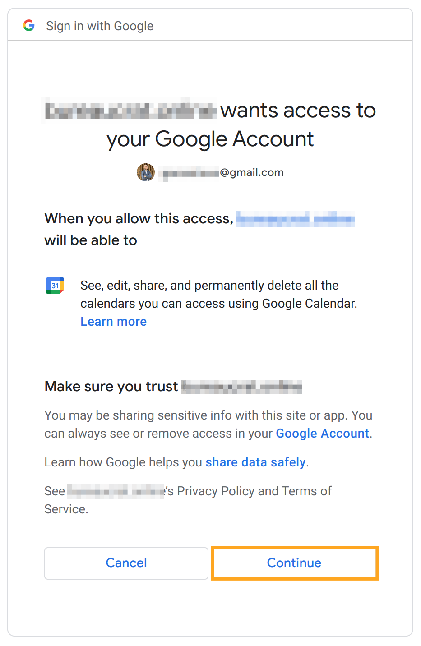This screenshot has width=421, height=646.
Task: Click the Learn how Google helps you text
Action: click(123, 462)
